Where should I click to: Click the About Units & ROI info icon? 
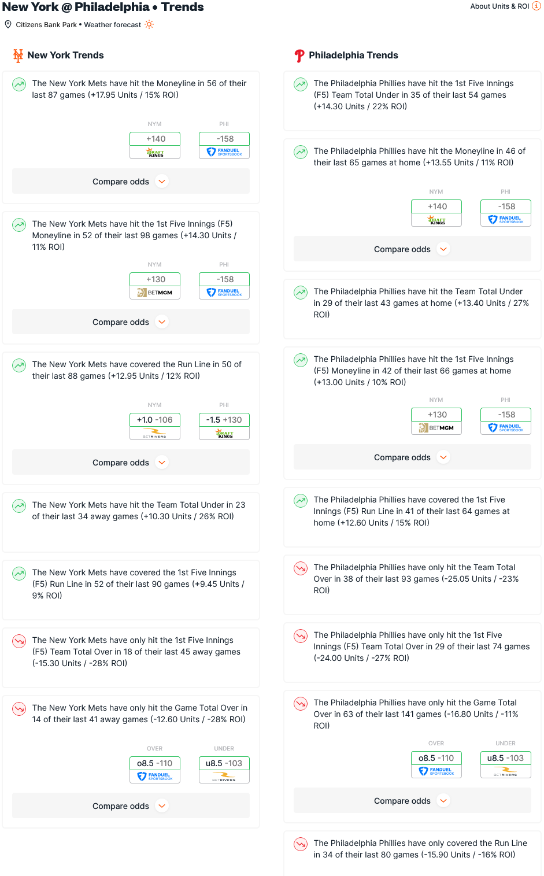click(x=536, y=6)
